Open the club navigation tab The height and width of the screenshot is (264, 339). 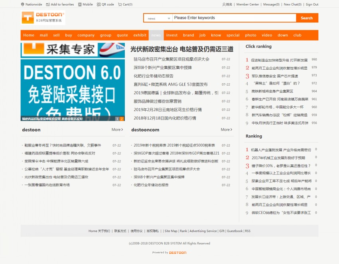pyautogui.click(x=297, y=35)
